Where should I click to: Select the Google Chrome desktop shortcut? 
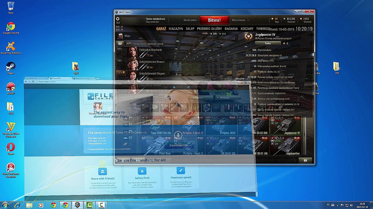coord(11,28)
